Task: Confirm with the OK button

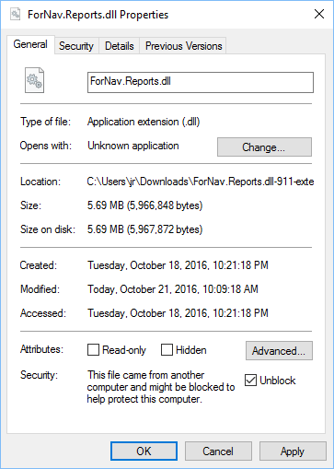Action: pyautogui.click(x=144, y=451)
